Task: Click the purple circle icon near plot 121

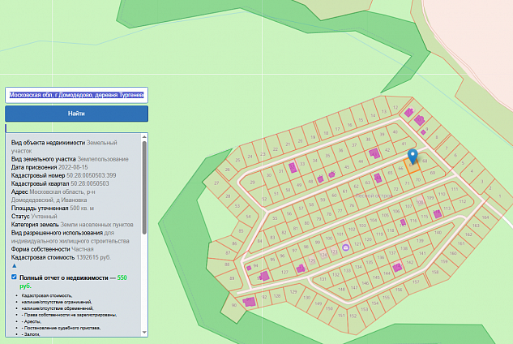Action: coord(346,247)
